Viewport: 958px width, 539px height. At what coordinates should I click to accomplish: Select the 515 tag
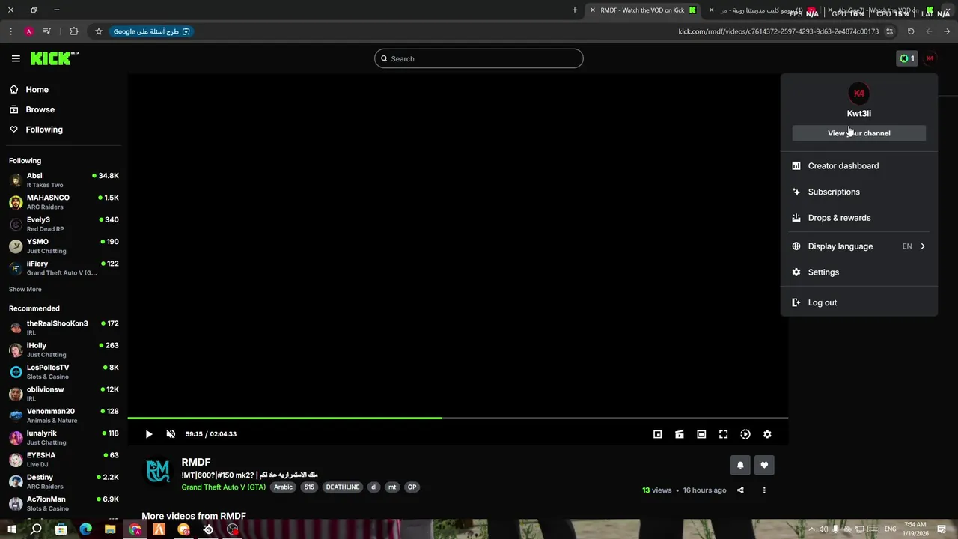(309, 487)
